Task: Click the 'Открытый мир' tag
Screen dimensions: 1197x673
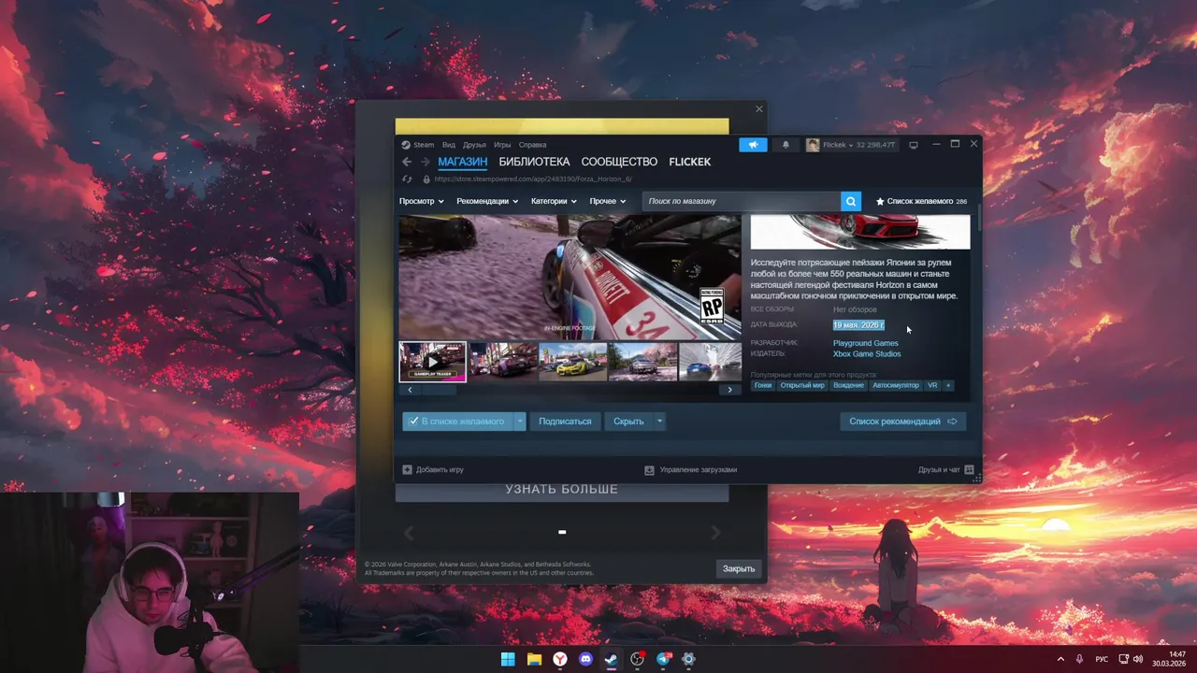Action: [802, 385]
